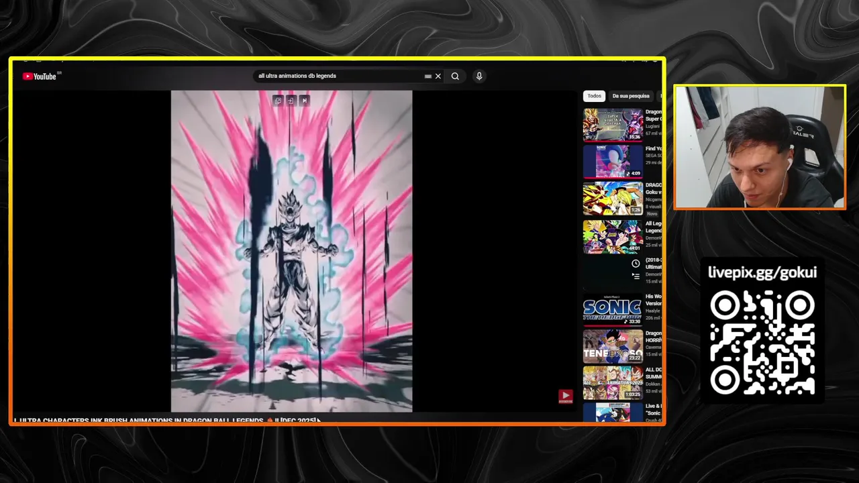Screen dimensions: 859x483
Task: Start voice search with microphone
Action: tap(479, 76)
